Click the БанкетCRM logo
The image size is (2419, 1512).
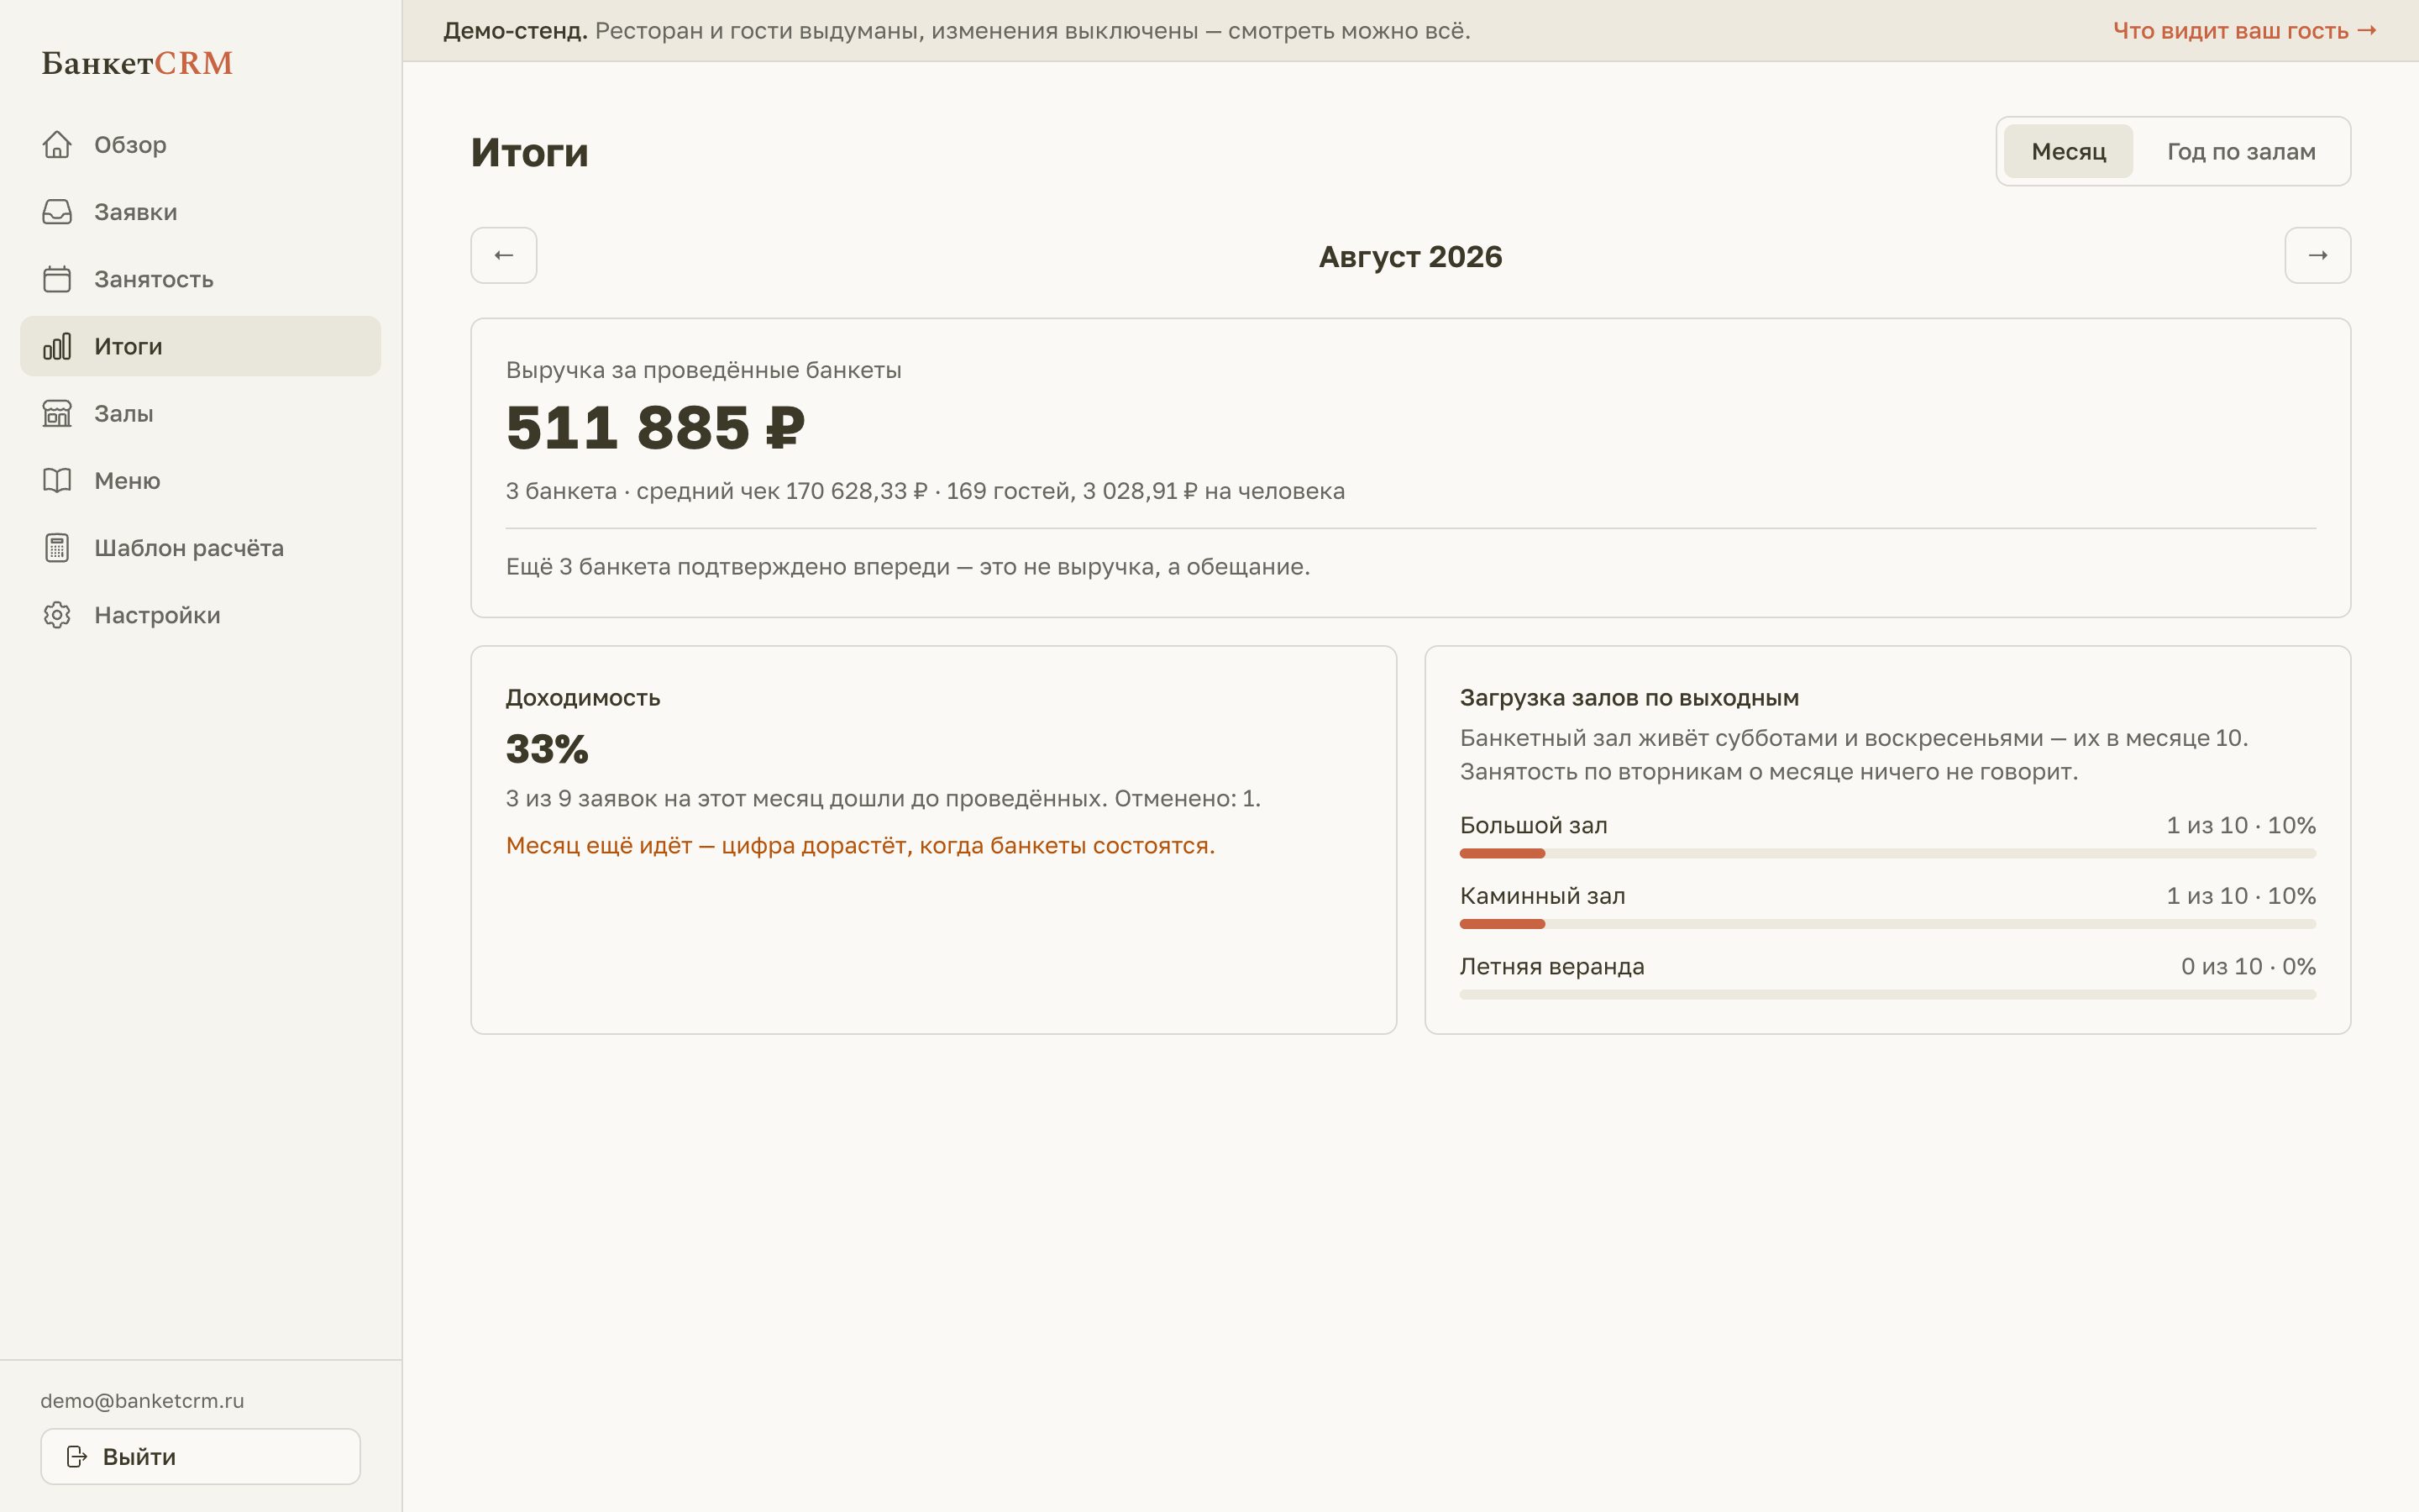137,63
